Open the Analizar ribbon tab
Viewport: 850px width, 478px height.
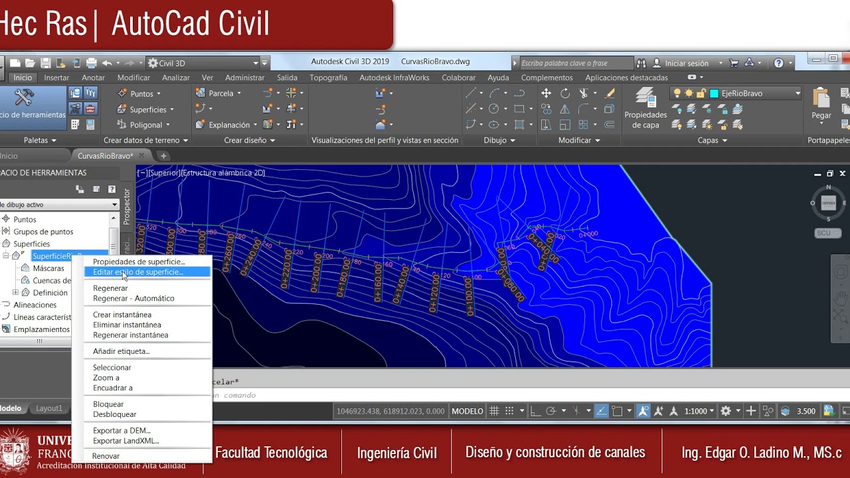point(176,78)
